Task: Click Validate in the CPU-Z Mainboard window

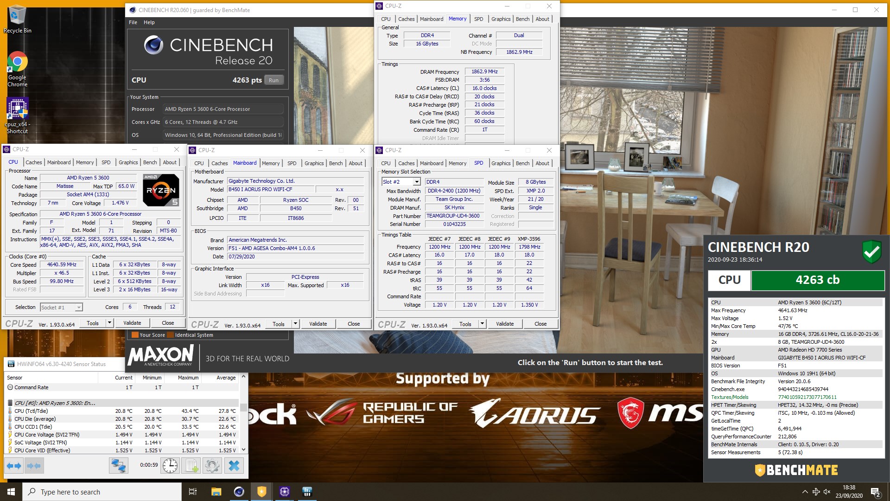Action: coord(318,324)
